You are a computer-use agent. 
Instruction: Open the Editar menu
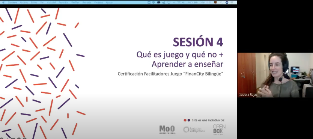[34, 2]
